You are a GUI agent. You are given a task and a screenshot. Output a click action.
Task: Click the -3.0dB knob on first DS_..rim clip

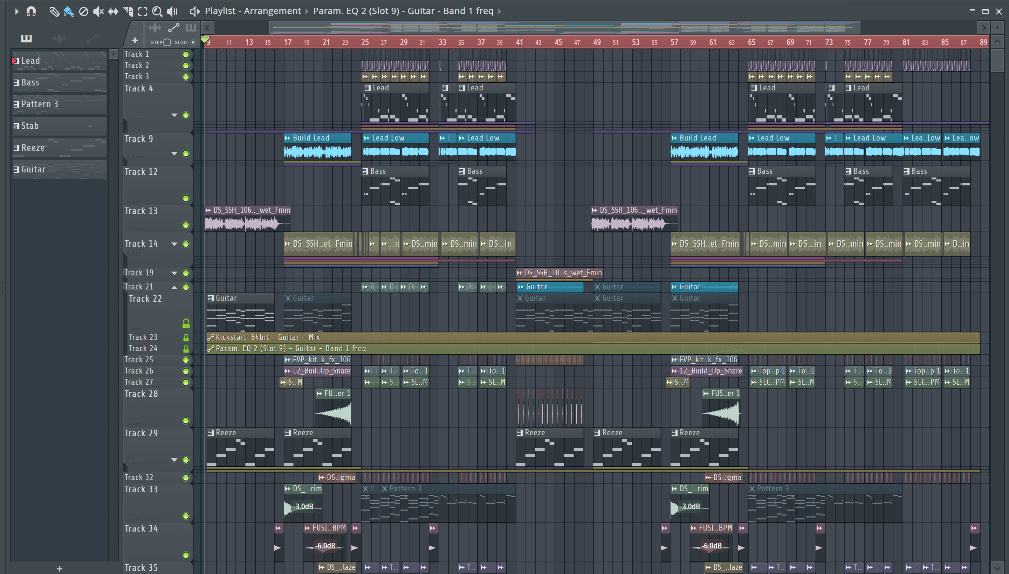[304, 507]
